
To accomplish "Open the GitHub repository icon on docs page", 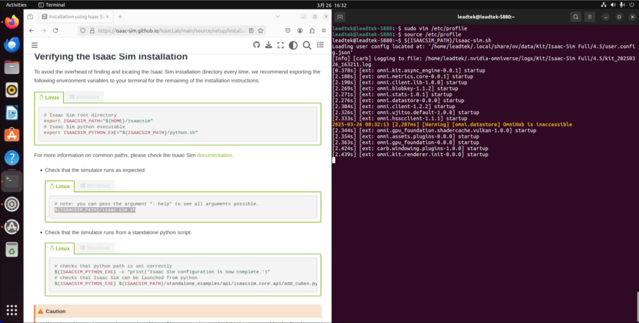I will click(x=256, y=45).
